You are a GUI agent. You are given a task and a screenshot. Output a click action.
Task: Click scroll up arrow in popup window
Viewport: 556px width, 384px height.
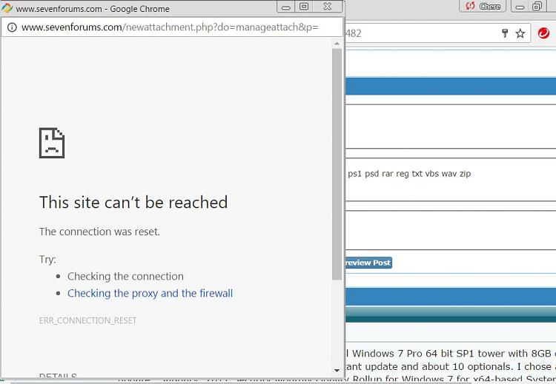tap(337, 44)
